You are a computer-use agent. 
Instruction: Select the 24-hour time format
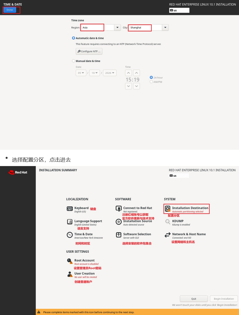(x=151, y=77)
